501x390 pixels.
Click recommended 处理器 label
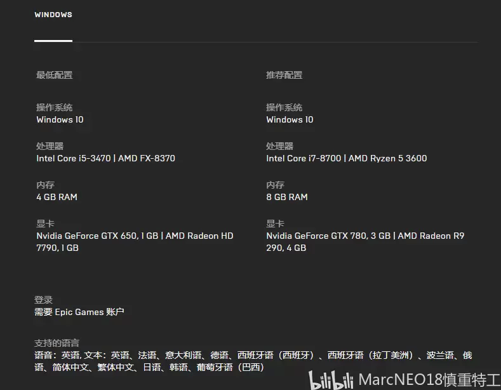tap(279, 146)
